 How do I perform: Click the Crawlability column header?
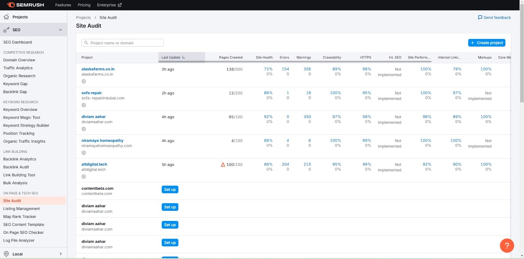[332, 57]
